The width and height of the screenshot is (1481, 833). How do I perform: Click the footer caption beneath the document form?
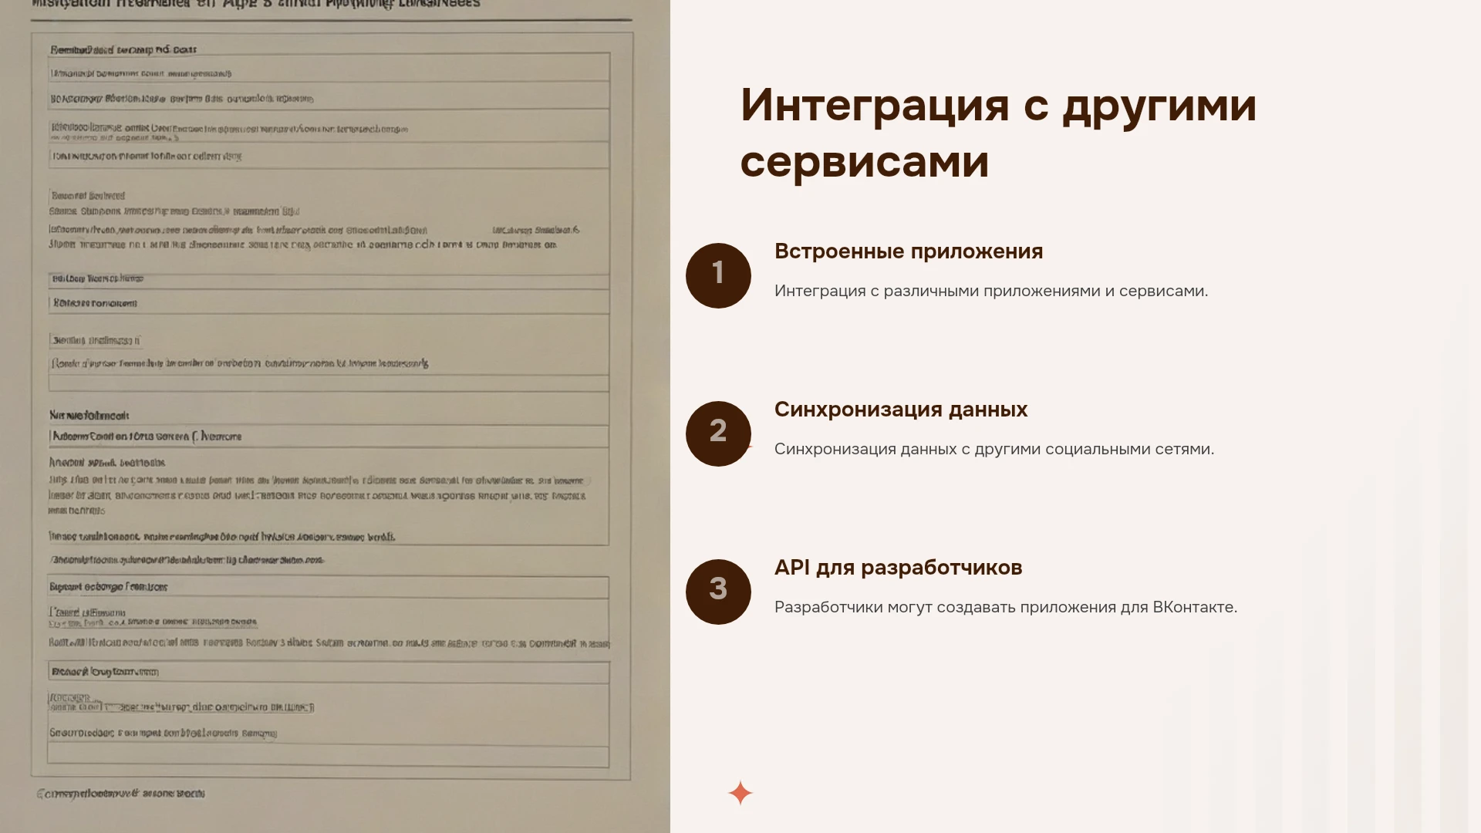coord(121,794)
